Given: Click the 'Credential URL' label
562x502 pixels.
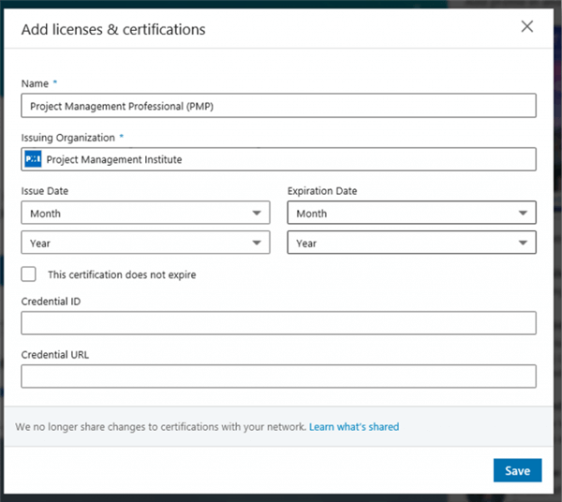Looking at the screenshot, I should tap(55, 355).
